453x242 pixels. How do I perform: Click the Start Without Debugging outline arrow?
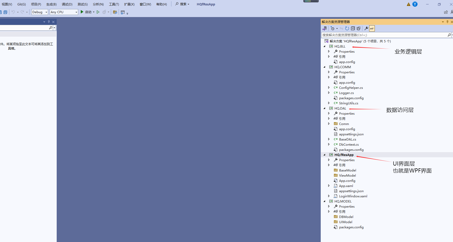(98, 12)
